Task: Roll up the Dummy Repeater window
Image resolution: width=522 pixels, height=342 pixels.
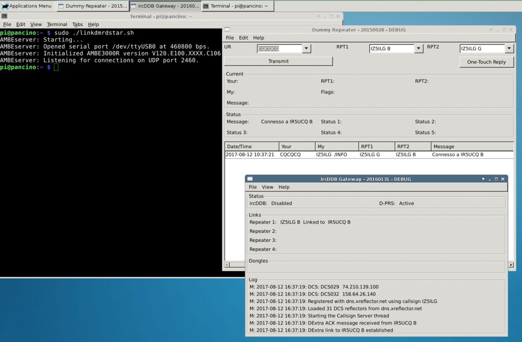Action: tap(491, 29)
